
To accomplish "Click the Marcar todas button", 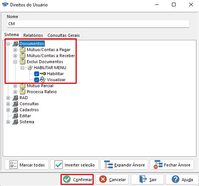I will [27, 165].
